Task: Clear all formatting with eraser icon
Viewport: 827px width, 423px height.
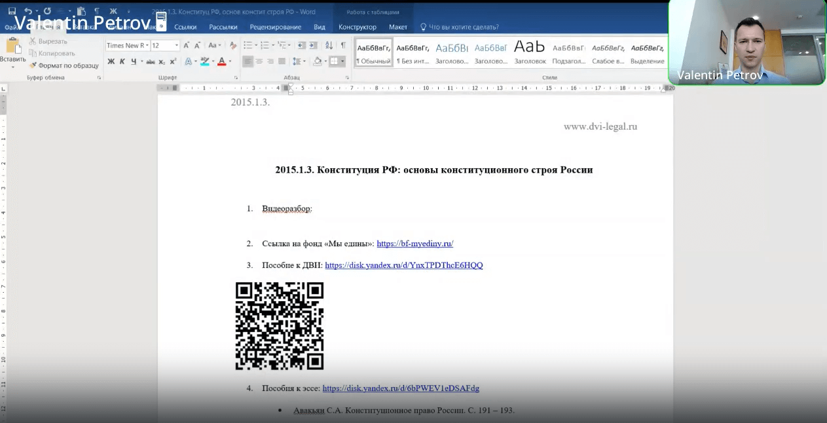Action: (233, 45)
